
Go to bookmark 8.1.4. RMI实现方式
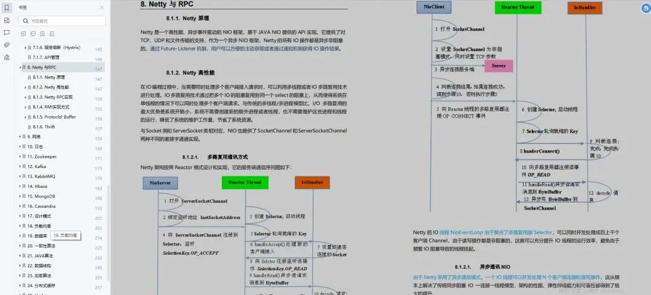pyautogui.click(x=51, y=107)
